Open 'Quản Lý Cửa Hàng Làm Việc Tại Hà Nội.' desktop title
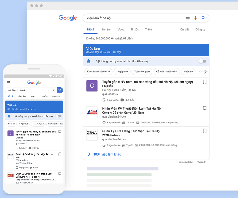This screenshot has width=238, height=198. (x=131, y=131)
